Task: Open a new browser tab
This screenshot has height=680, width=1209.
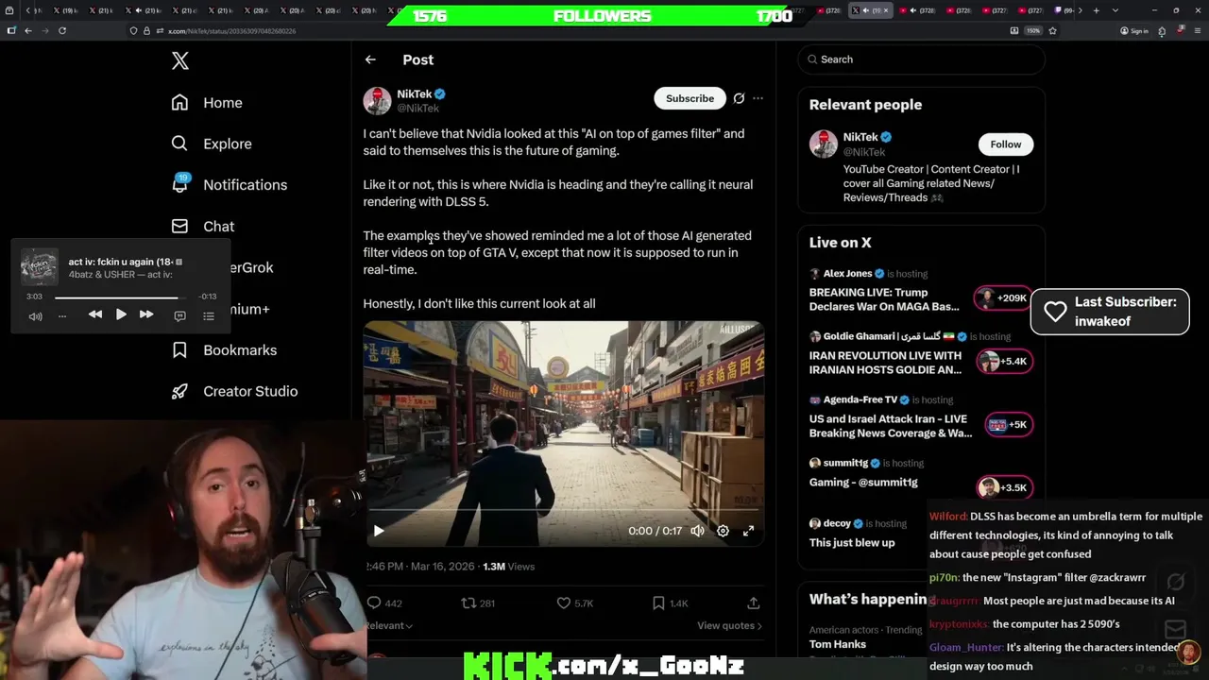Action: (1096, 10)
